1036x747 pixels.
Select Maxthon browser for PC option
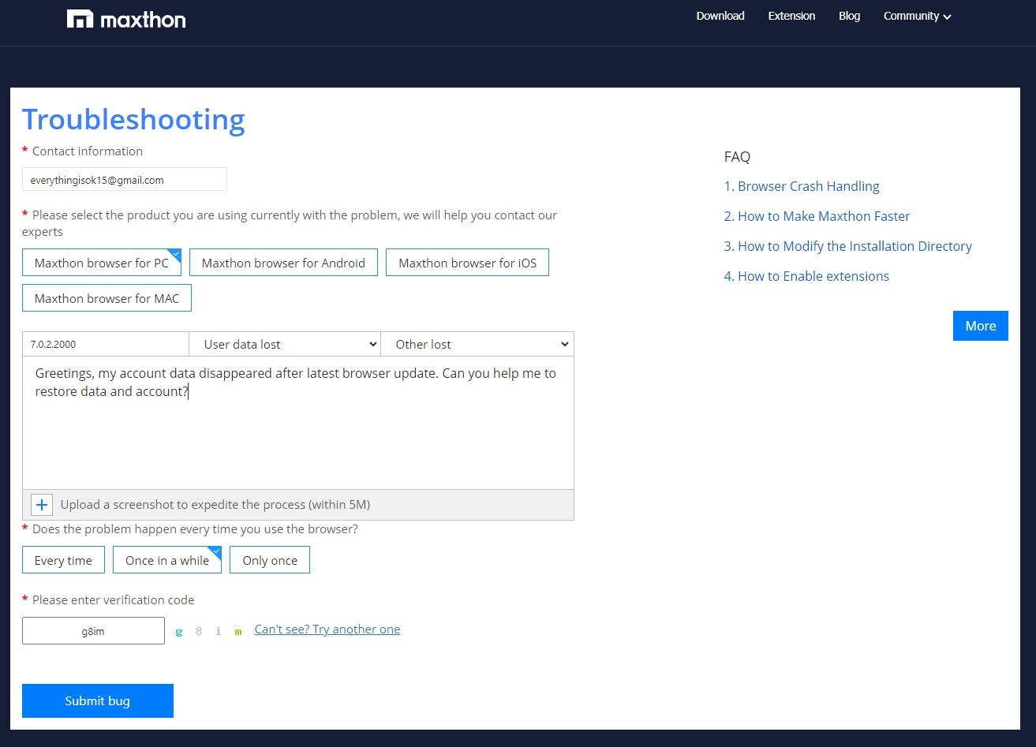tap(102, 263)
